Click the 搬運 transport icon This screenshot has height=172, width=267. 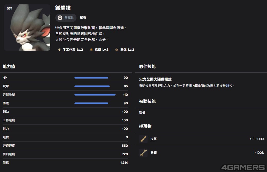(x=117, y=49)
